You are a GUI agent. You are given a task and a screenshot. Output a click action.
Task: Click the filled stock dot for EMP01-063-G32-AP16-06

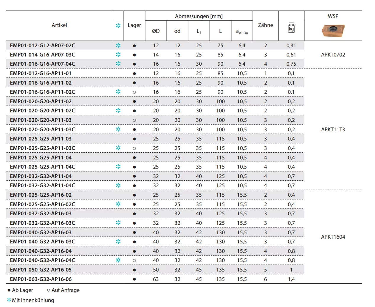coord(134,279)
